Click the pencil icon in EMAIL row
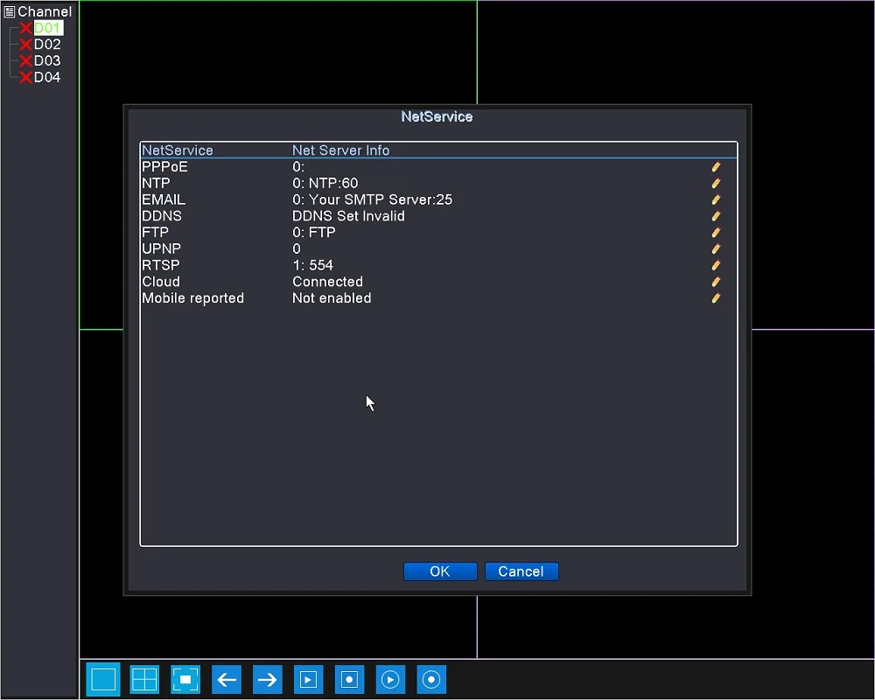 tap(716, 199)
